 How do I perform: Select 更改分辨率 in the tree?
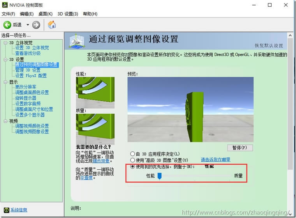pos(26,87)
